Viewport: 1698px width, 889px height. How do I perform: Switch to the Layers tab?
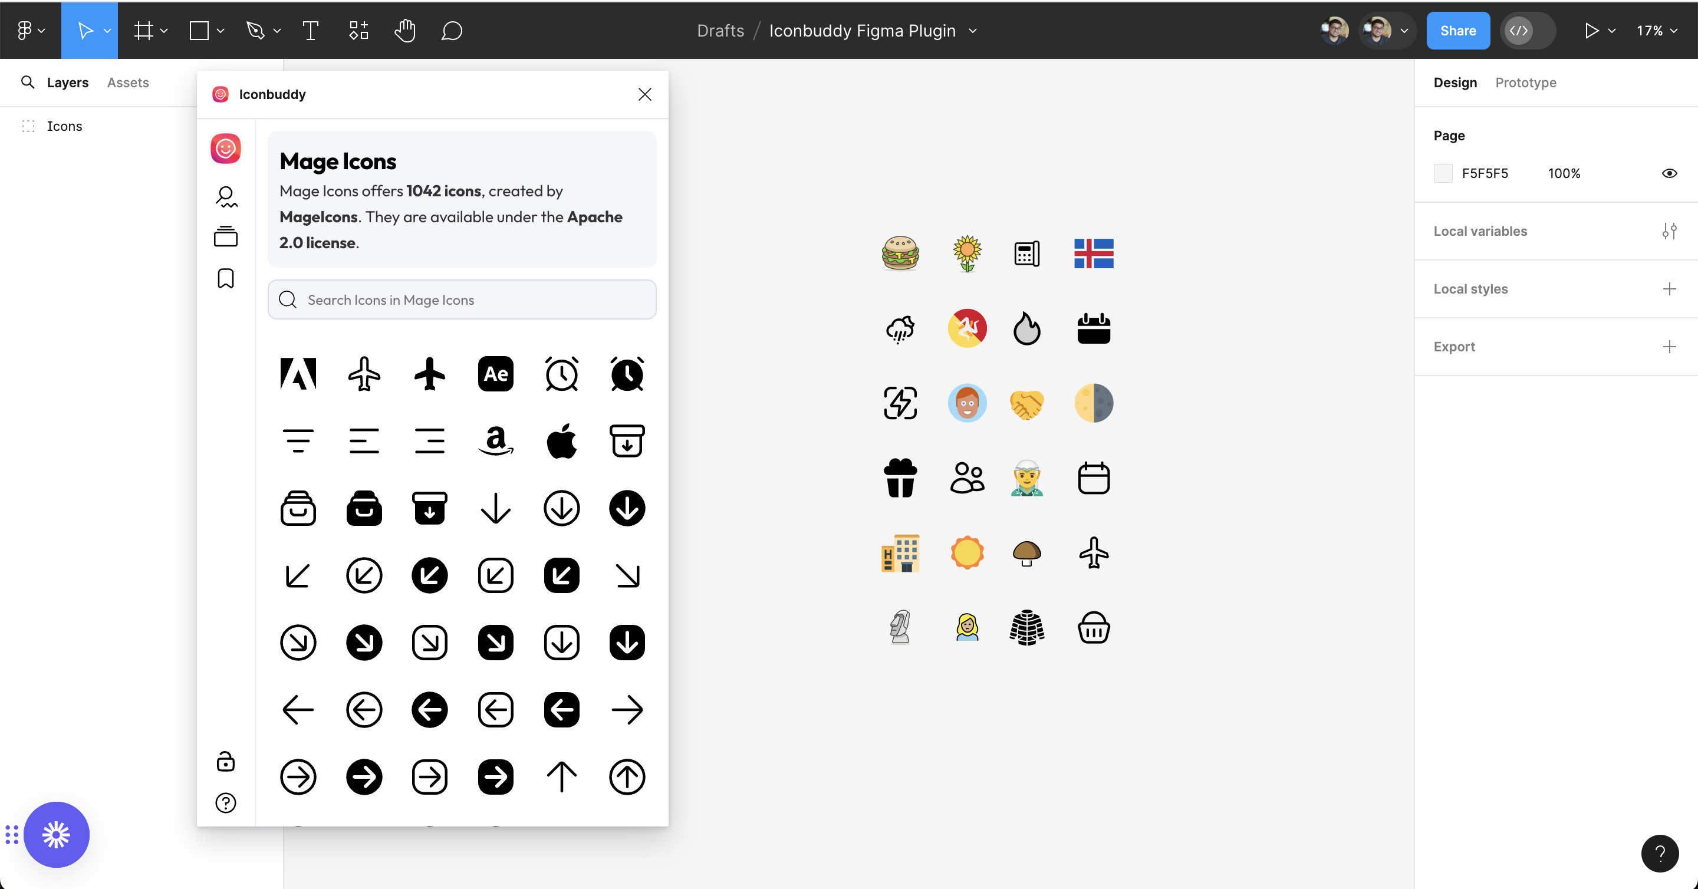[67, 83]
